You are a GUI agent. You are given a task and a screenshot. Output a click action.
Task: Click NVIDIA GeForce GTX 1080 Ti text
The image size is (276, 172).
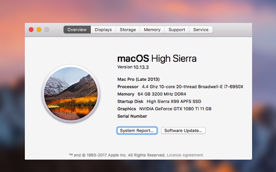coord(175,109)
